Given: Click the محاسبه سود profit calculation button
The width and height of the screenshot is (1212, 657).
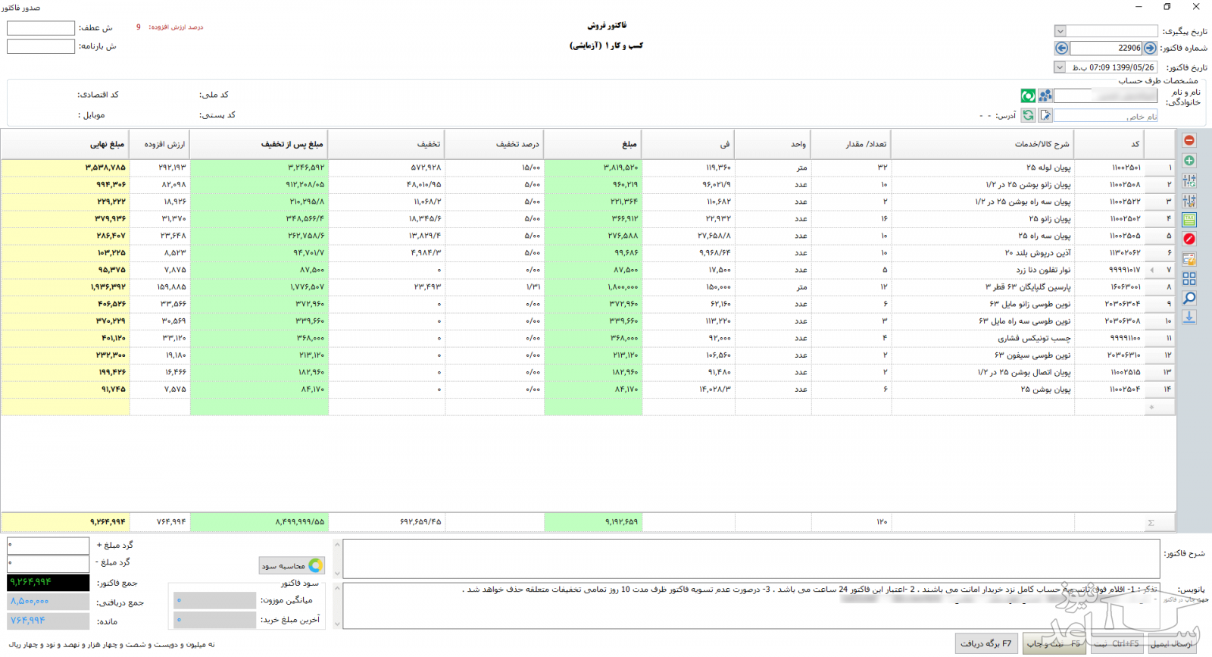Looking at the screenshot, I should tap(292, 565).
